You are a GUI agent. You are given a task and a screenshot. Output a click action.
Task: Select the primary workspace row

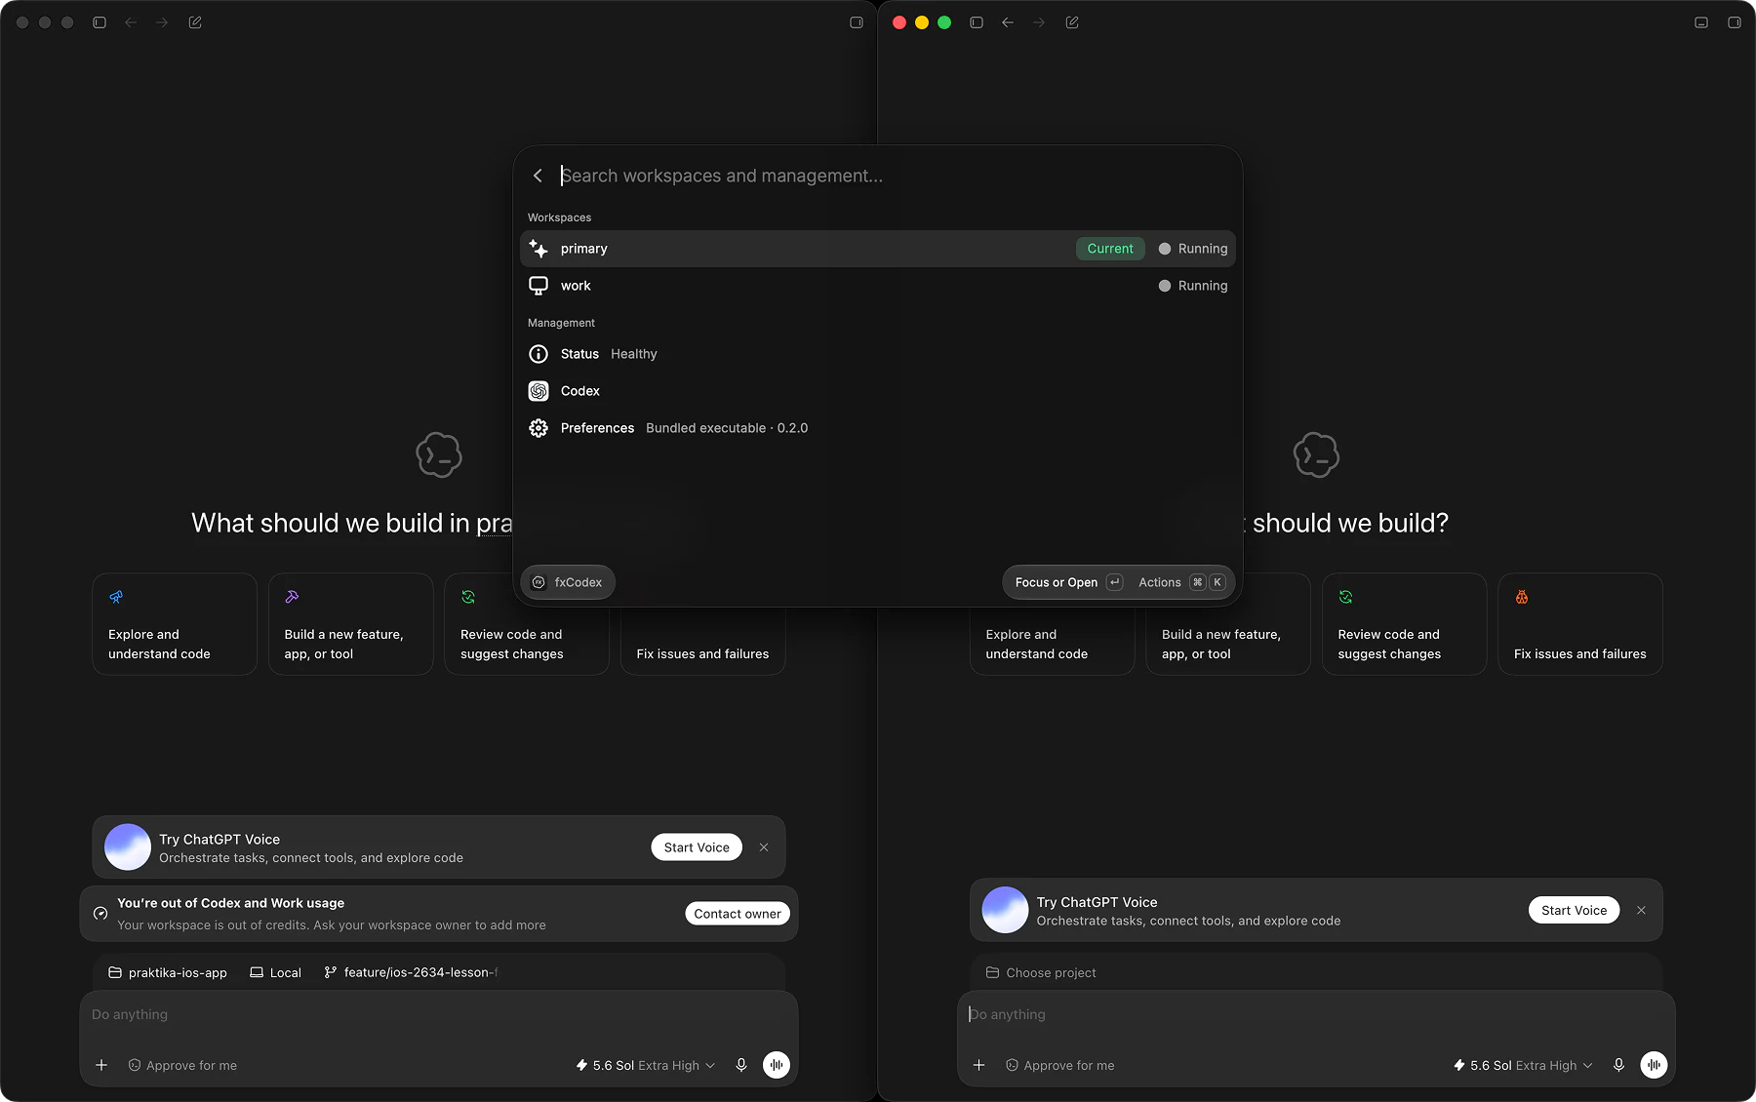click(878, 249)
